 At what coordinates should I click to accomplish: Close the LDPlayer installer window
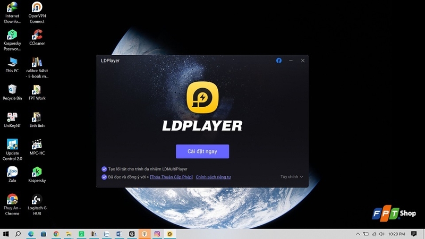click(x=303, y=61)
